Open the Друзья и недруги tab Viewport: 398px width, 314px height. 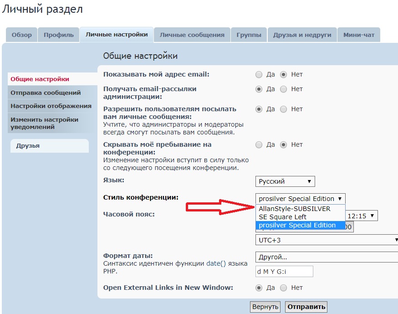click(302, 35)
